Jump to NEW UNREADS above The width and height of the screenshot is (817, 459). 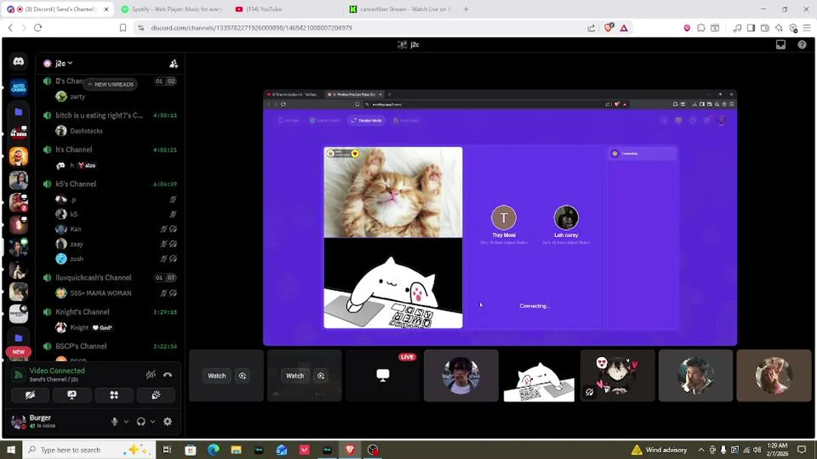point(110,84)
